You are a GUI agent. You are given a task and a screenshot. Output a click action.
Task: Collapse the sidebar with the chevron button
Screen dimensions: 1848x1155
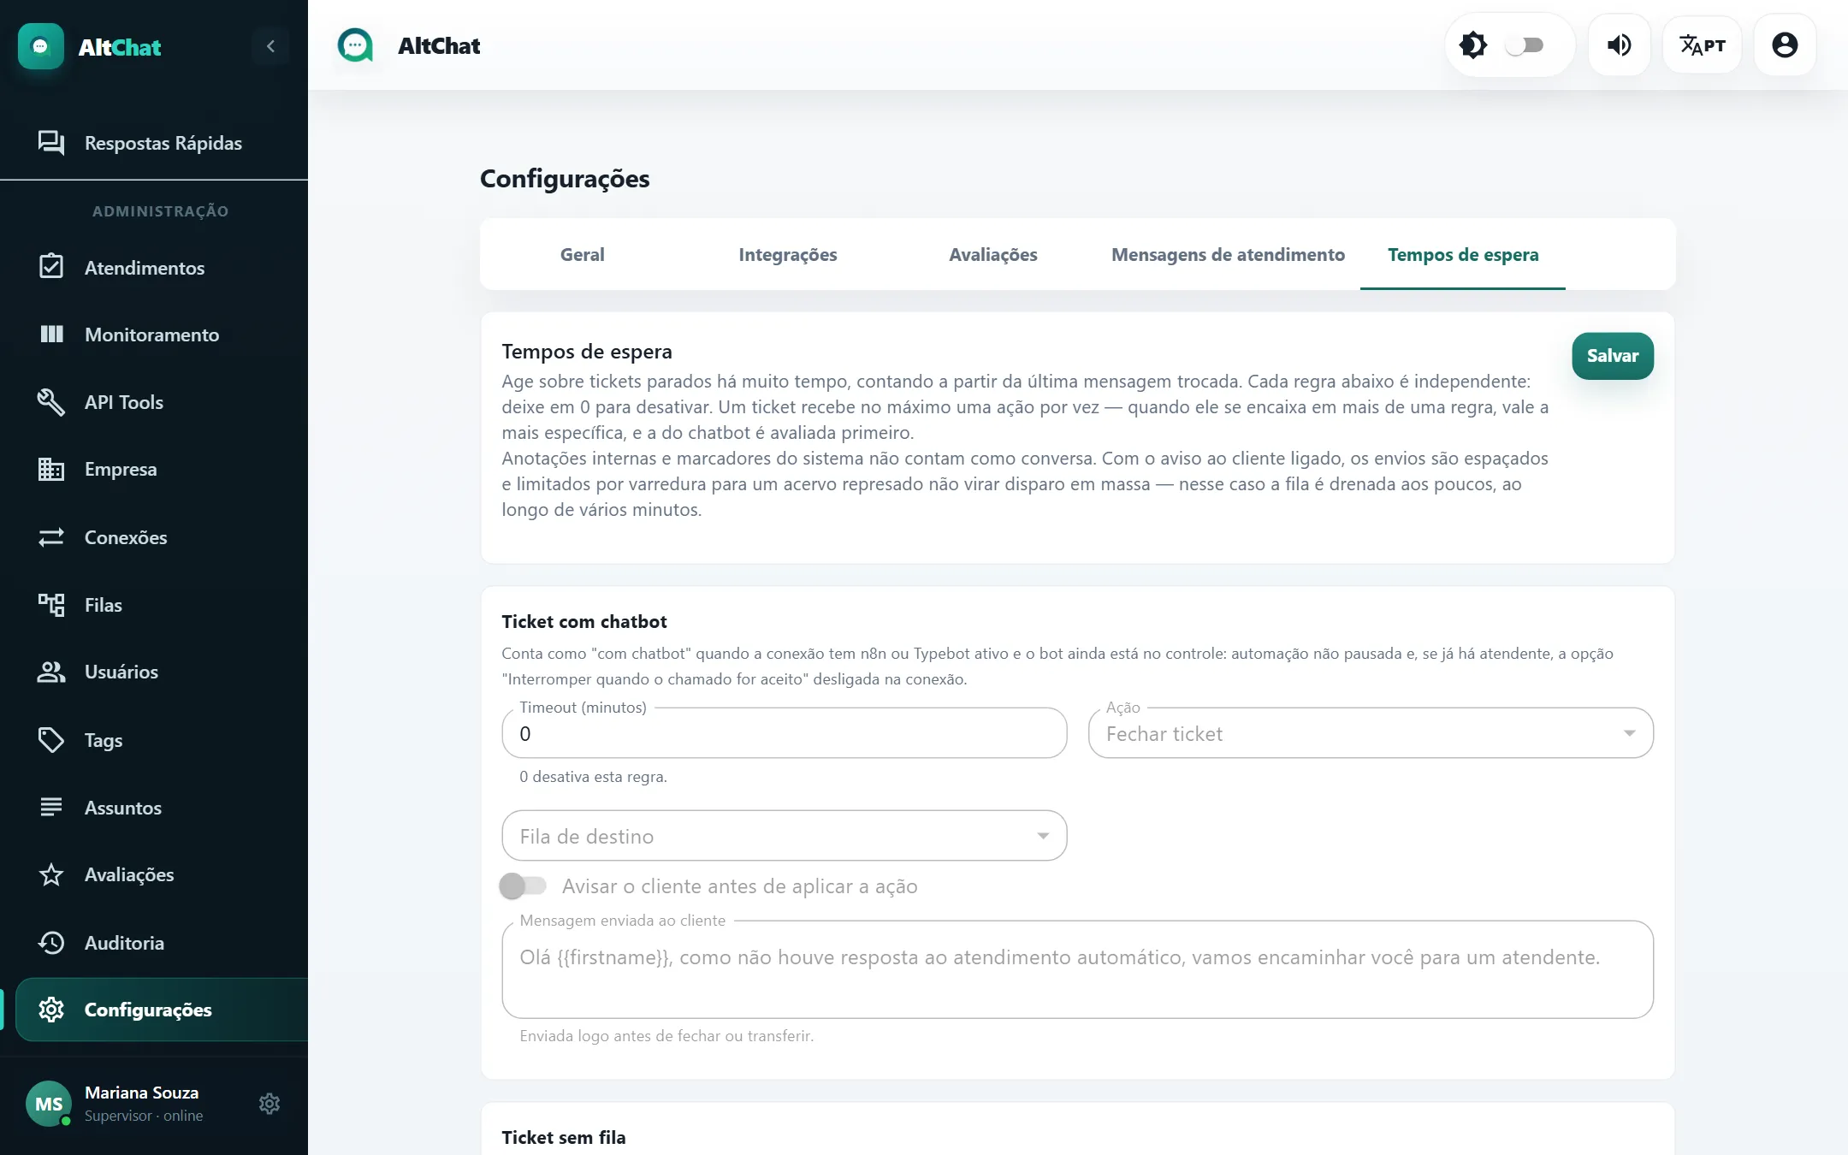point(270,46)
